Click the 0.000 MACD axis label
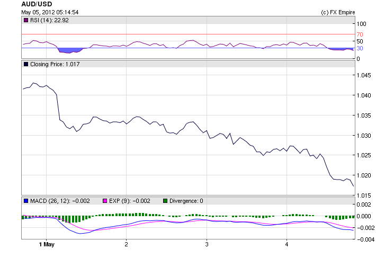This screenshot has height=258, width=376. pyautogui.click(x=364, y=216)
